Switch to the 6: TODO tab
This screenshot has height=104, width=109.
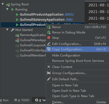coord(22,100)
